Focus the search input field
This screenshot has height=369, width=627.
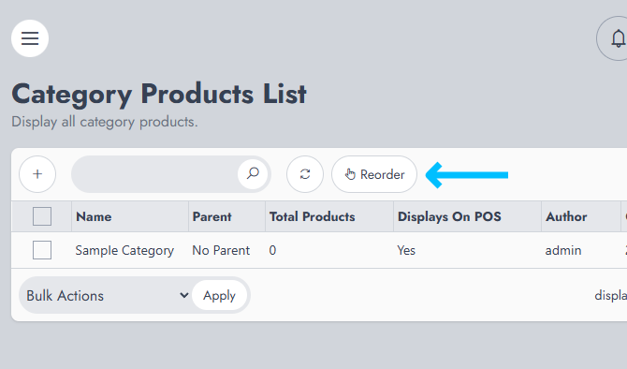(155, 174)
